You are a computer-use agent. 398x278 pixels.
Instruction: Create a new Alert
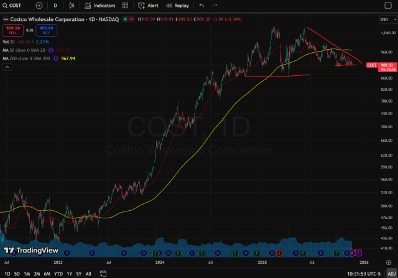pos(149,5)
